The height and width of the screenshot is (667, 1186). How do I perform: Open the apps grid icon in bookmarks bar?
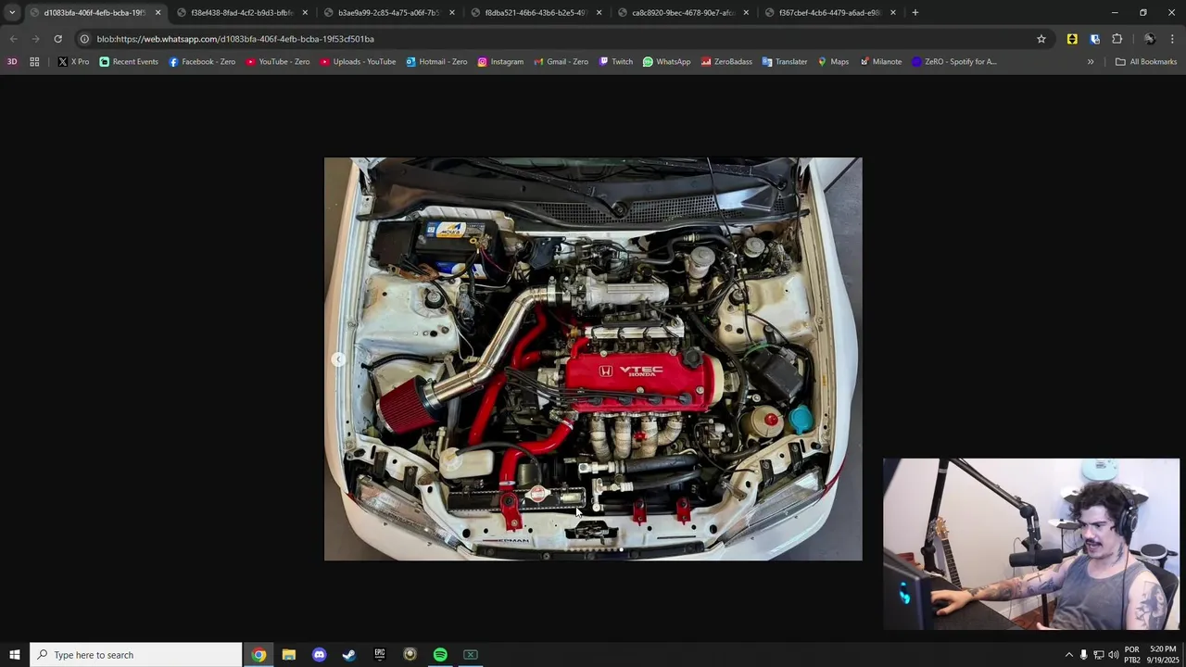pyautogui.click(x=34, y=62)
